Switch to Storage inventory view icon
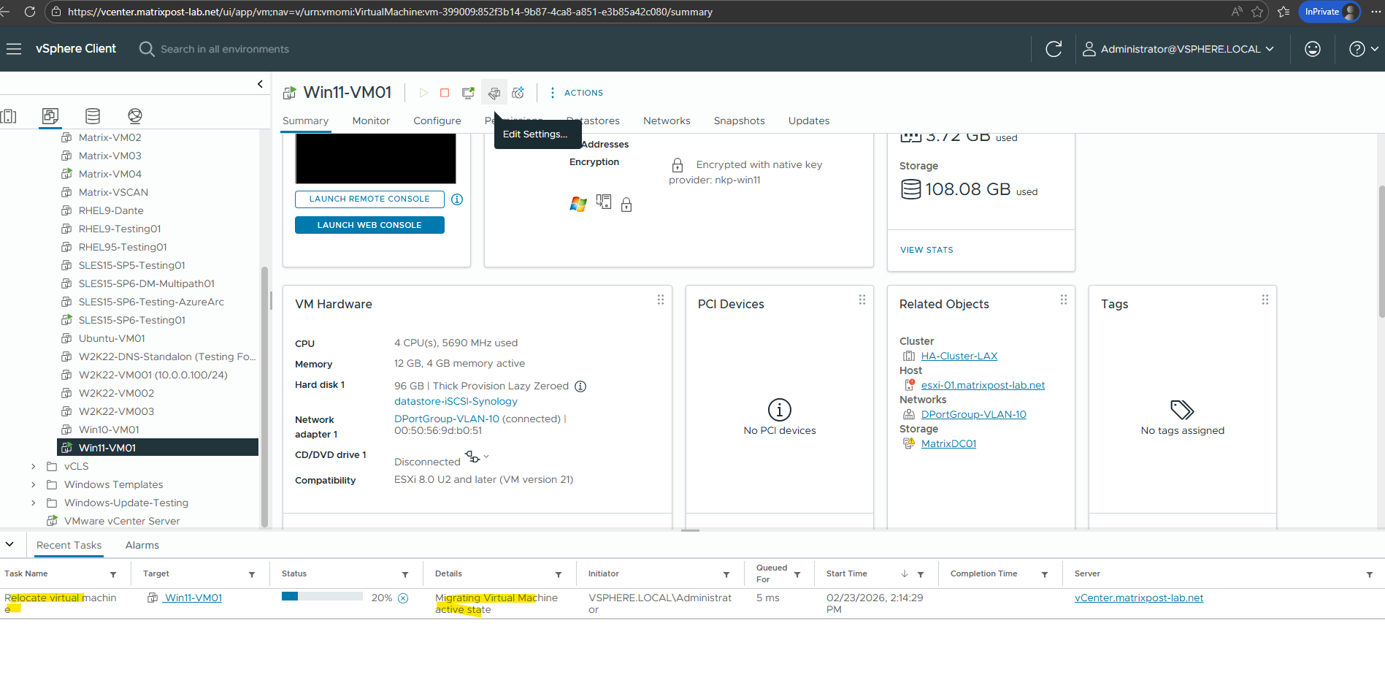1385x675 pixels. pyautogui.click(x=93, y=115)
